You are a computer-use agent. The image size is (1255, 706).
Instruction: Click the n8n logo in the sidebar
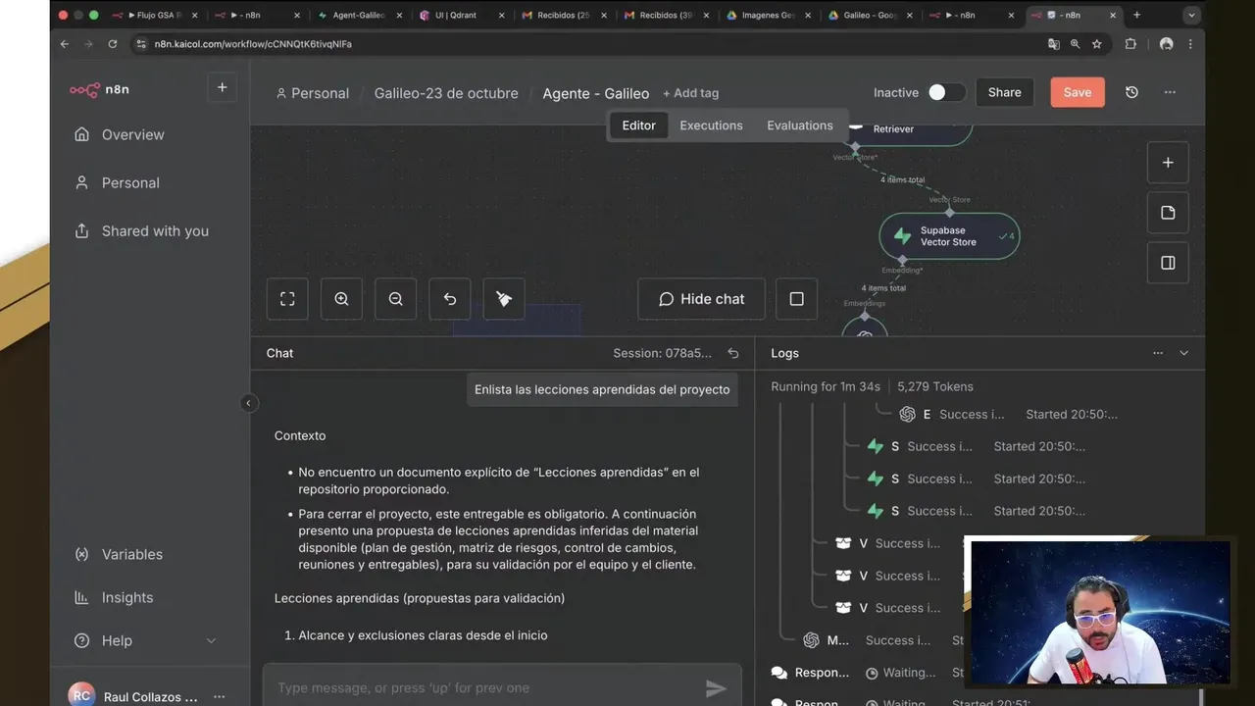(99, 89)
